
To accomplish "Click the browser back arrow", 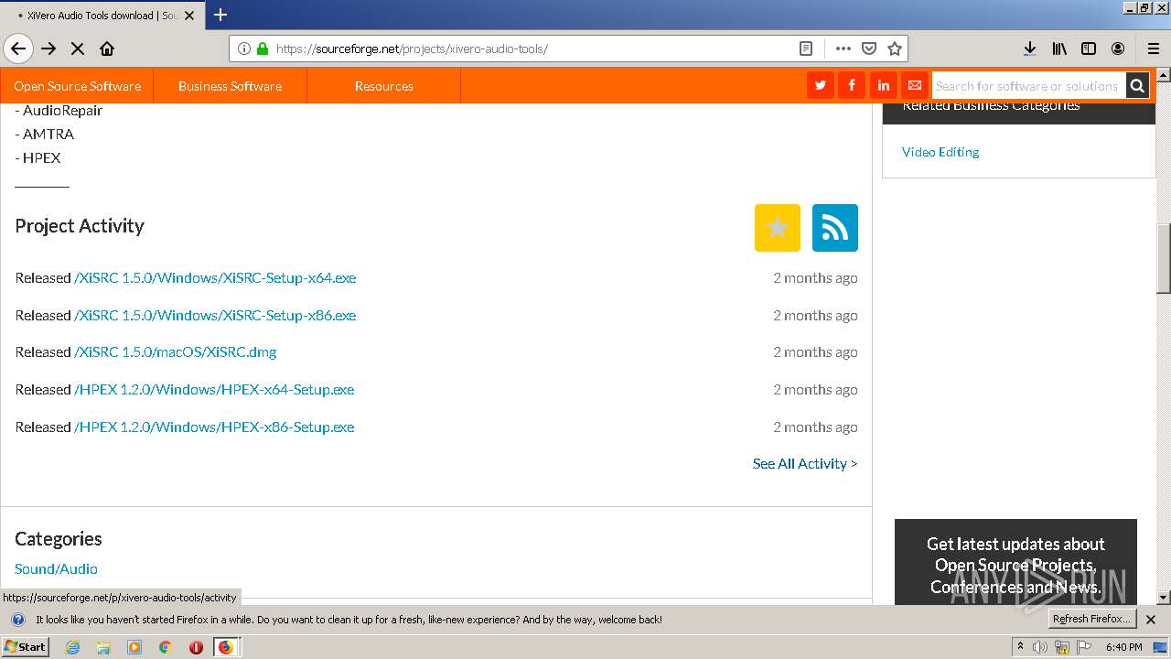I will [18, 49].
